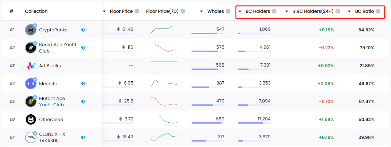Click the 7D floor price chart for Otherdeed
Image resolution: width=391 pixels, height=147 pixels.
pos(168,119)
